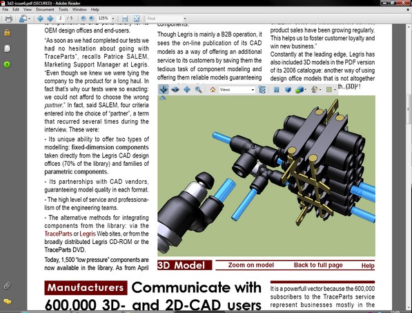Go to next page with right arrow
This screenshot has width=412, height=313.
click(x=50, y=19)
